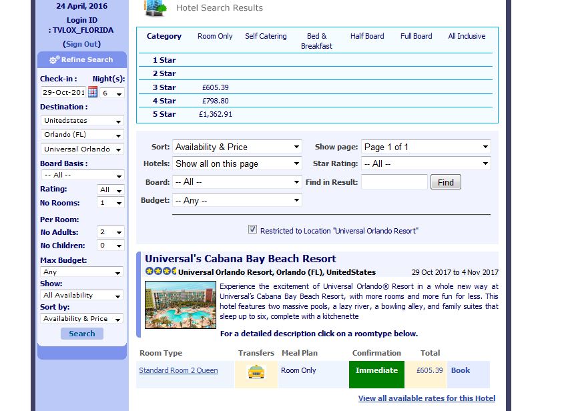Click the Book link
Image resolution: width=566 pixels, height=411 pixels.
coord(461,370)
